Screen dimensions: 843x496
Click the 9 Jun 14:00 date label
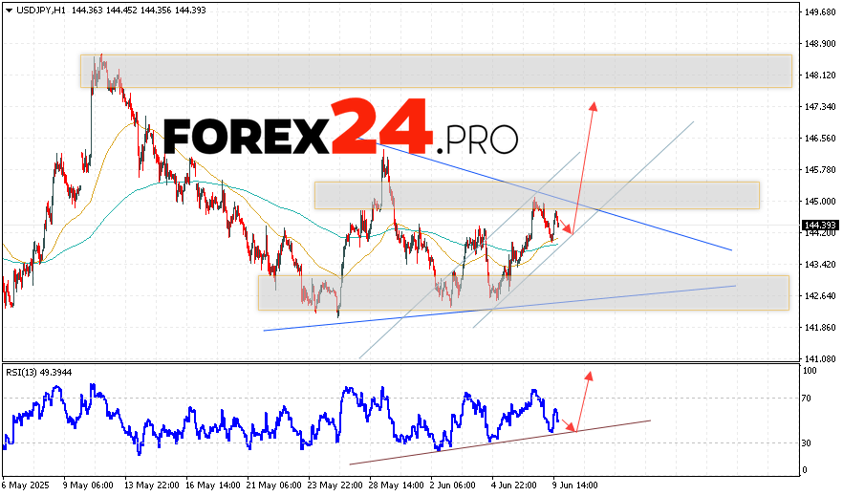pyautogui.click(x=573, y=485)
